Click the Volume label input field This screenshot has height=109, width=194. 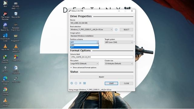click(x=102, y=57)
